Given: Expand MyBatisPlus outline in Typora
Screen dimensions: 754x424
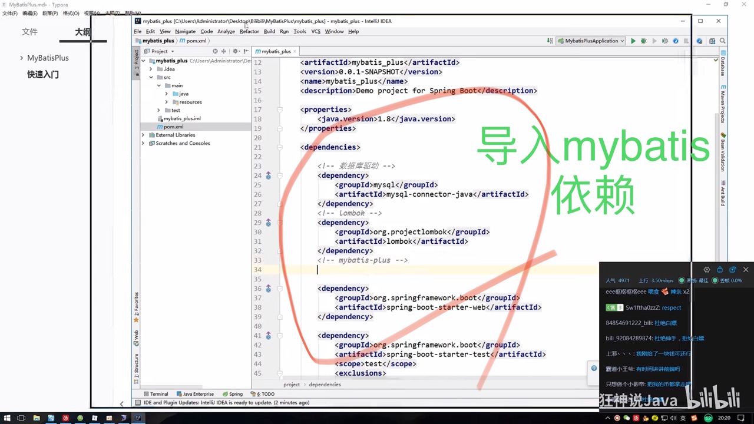Looking at the screenshot, I should 22,58.
